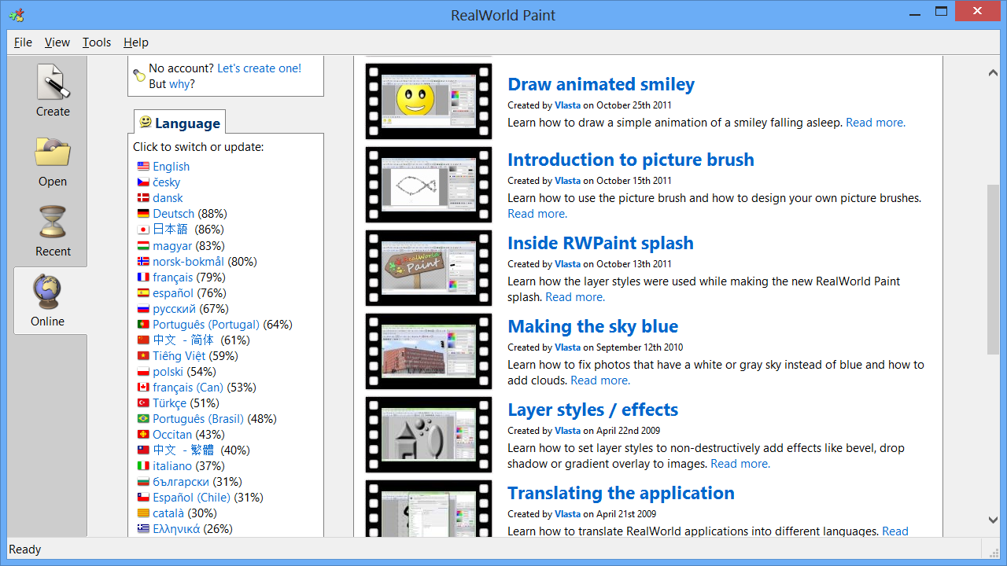Image resolution: width=1007 pixels, height=566 pixels.
Task: Select the Language tab header
Action: 179,123
